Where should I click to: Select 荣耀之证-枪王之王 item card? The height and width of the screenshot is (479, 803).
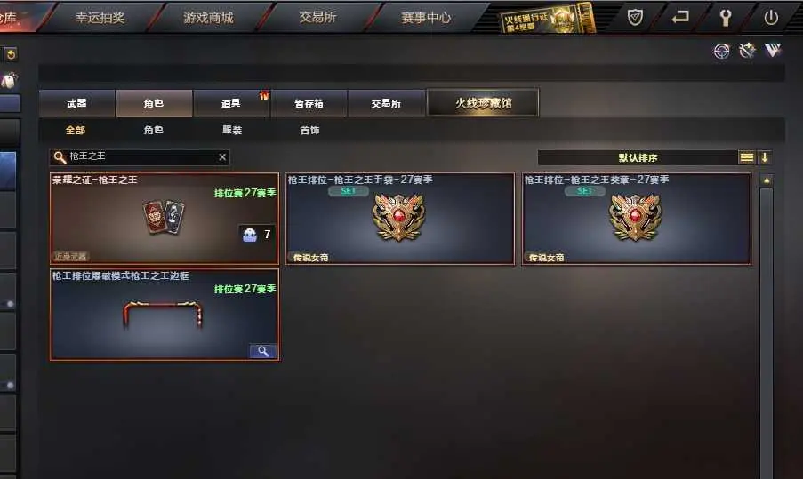click(x=165, y=219)
